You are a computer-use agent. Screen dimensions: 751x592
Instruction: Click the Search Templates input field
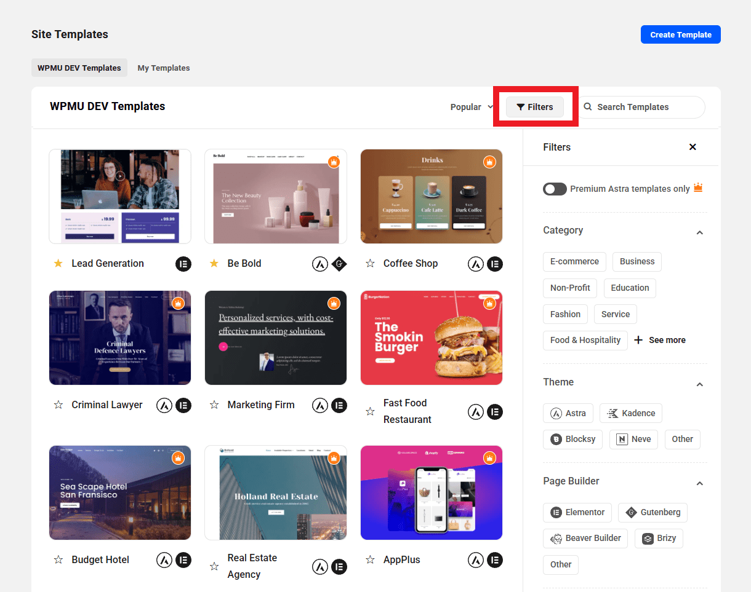[640, 107]
